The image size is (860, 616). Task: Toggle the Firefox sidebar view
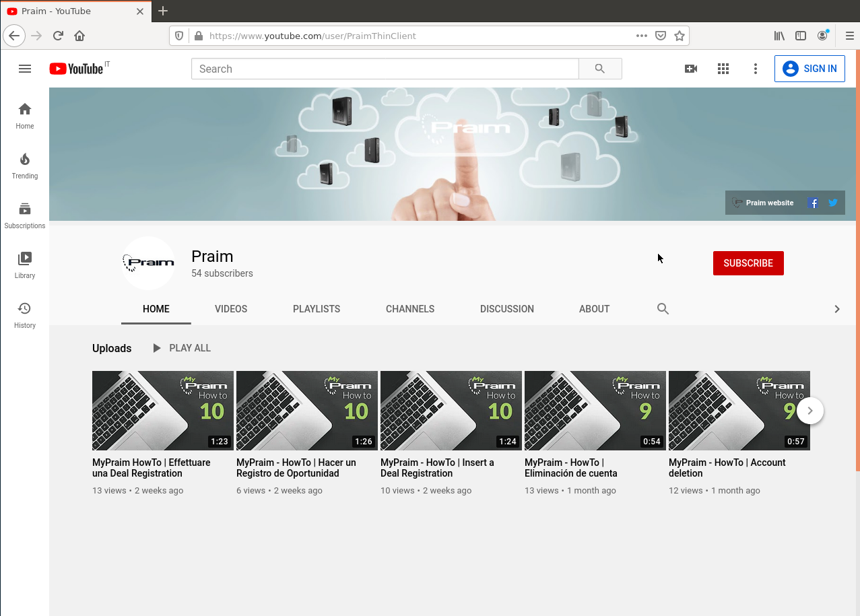tap(801, 36)
